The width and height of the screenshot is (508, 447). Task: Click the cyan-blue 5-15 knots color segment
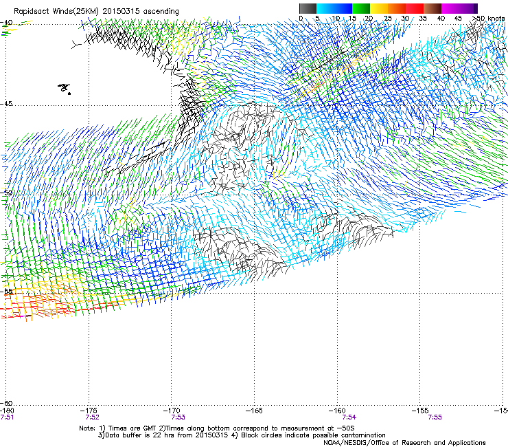pyautogui.click(x=334, y=8)
